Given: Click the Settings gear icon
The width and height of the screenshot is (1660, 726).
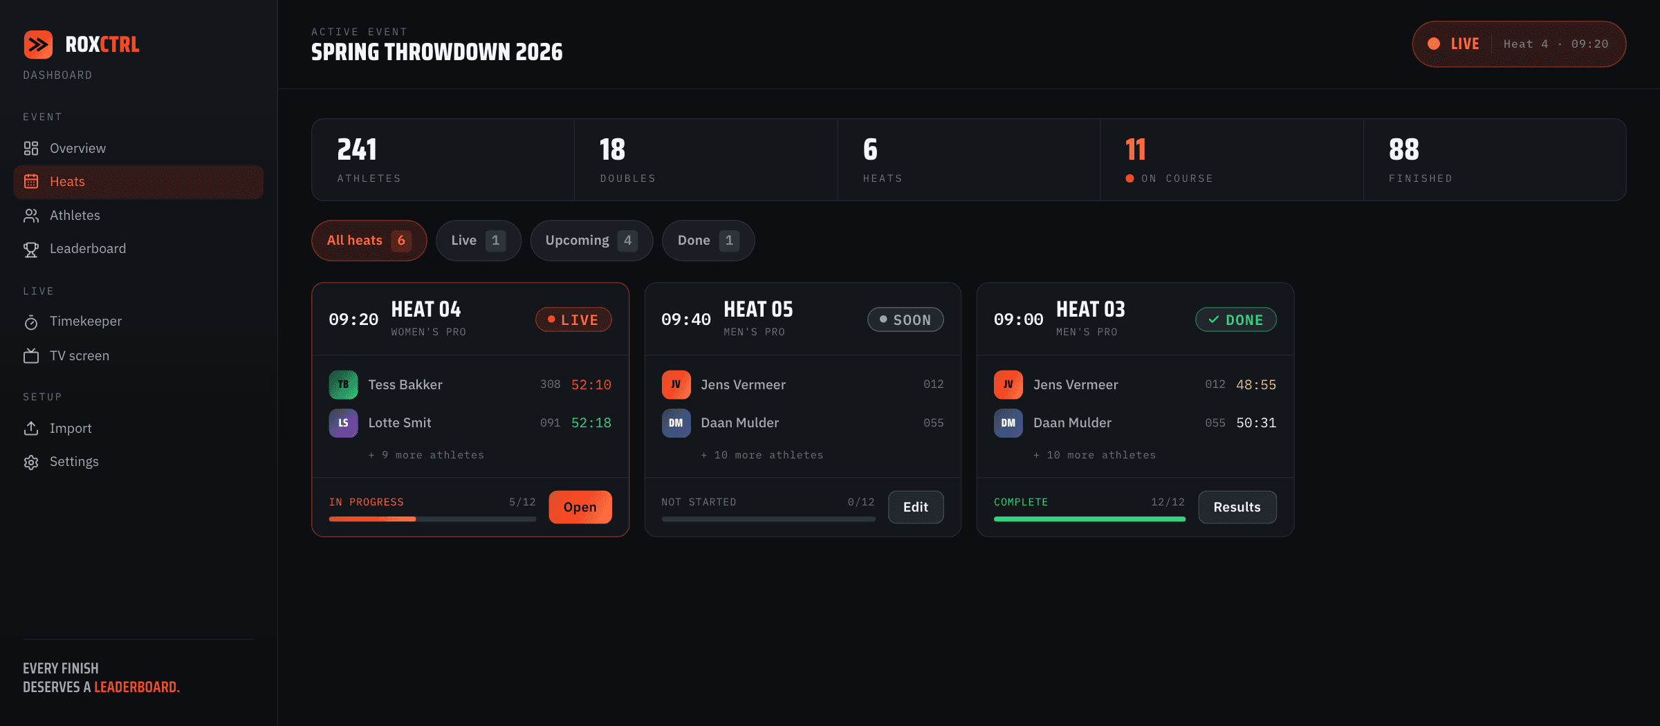Looking at the screenshot, I should tap(31, 462).
